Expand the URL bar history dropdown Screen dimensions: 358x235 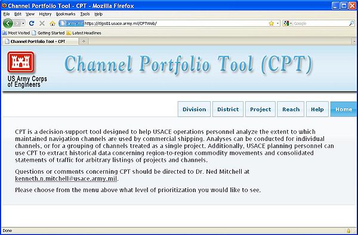277,23
